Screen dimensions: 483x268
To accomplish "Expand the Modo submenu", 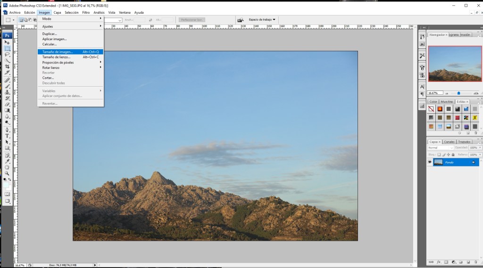I will click(71, 19).
